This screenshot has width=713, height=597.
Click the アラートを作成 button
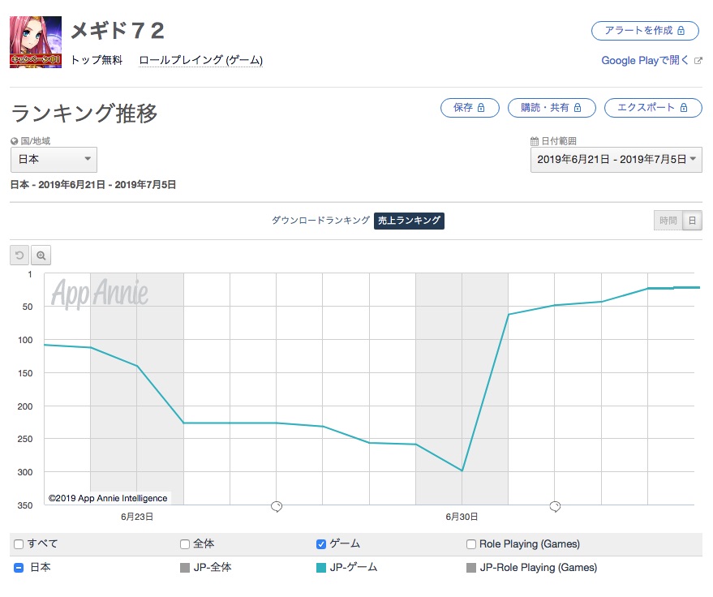[x=645, y=31]
